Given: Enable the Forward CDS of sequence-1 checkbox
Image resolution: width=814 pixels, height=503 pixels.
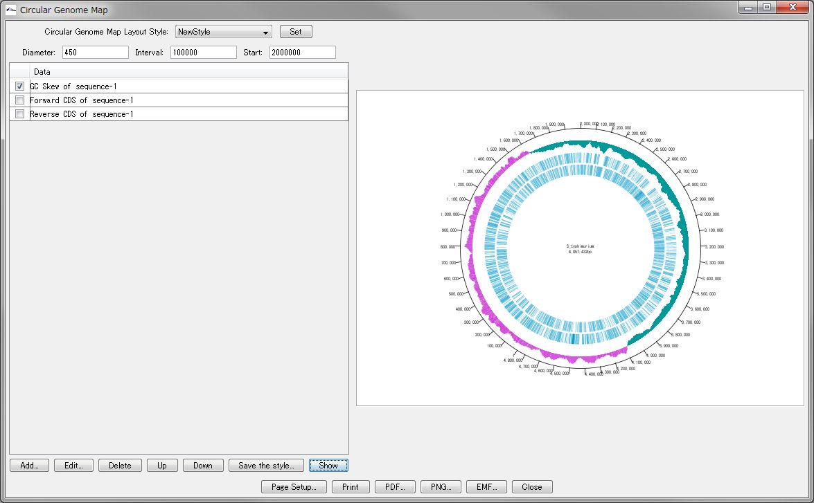Looking at the screenshot, I should coord(19,100).
